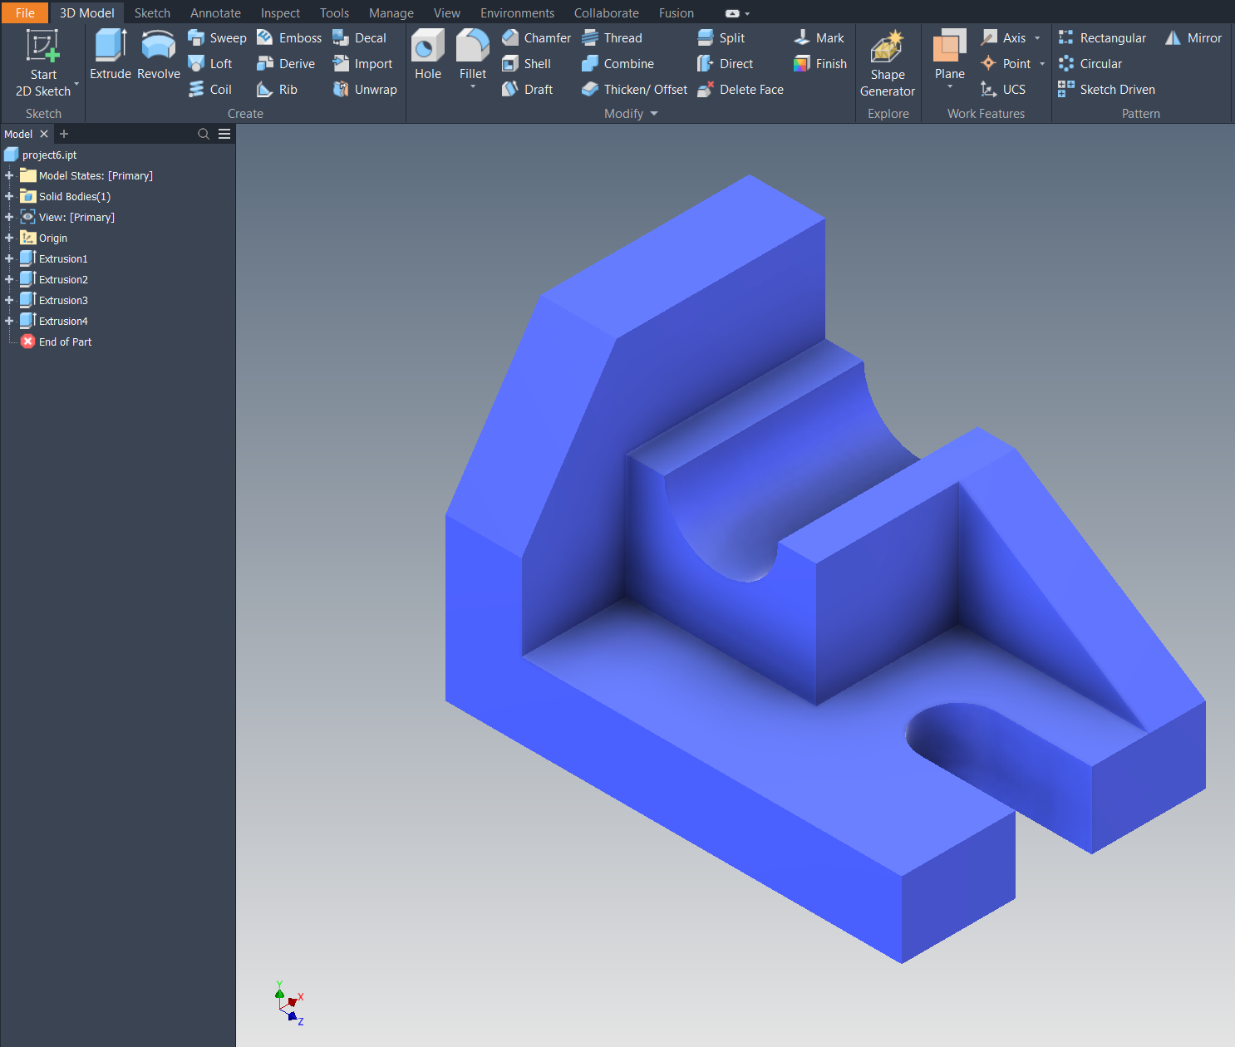Viewport: 1235px width, 1047px height.
Task: Expand the Solid Bodies(1) folder
Action: (9, 196)
